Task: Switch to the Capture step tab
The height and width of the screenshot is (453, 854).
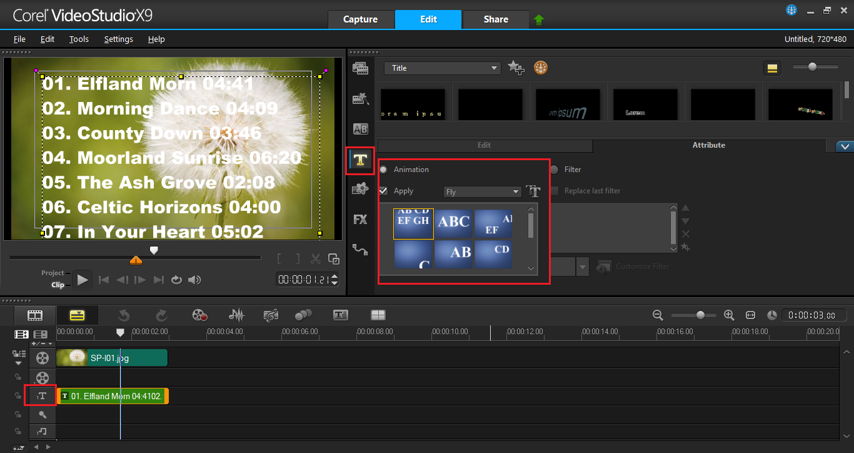Action: (x=361, y=19)
